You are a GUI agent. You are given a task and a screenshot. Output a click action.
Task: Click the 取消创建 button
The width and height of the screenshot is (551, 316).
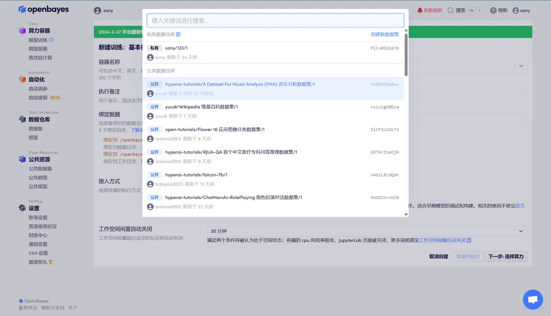(439, 256)
